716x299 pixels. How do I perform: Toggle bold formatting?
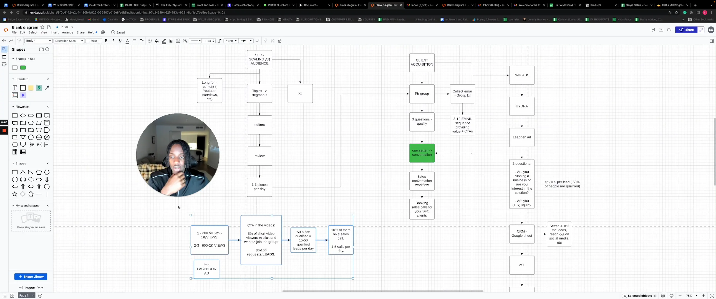106,41
